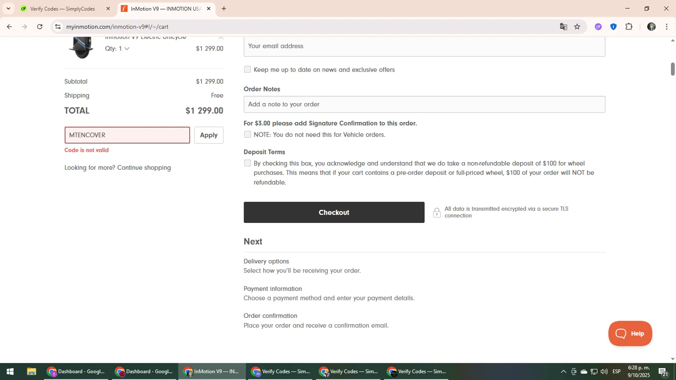Image resolution: width=676 pixels, height=380 pixels.
Task: Follow the Continue shopping link
Action: (144, 167)
